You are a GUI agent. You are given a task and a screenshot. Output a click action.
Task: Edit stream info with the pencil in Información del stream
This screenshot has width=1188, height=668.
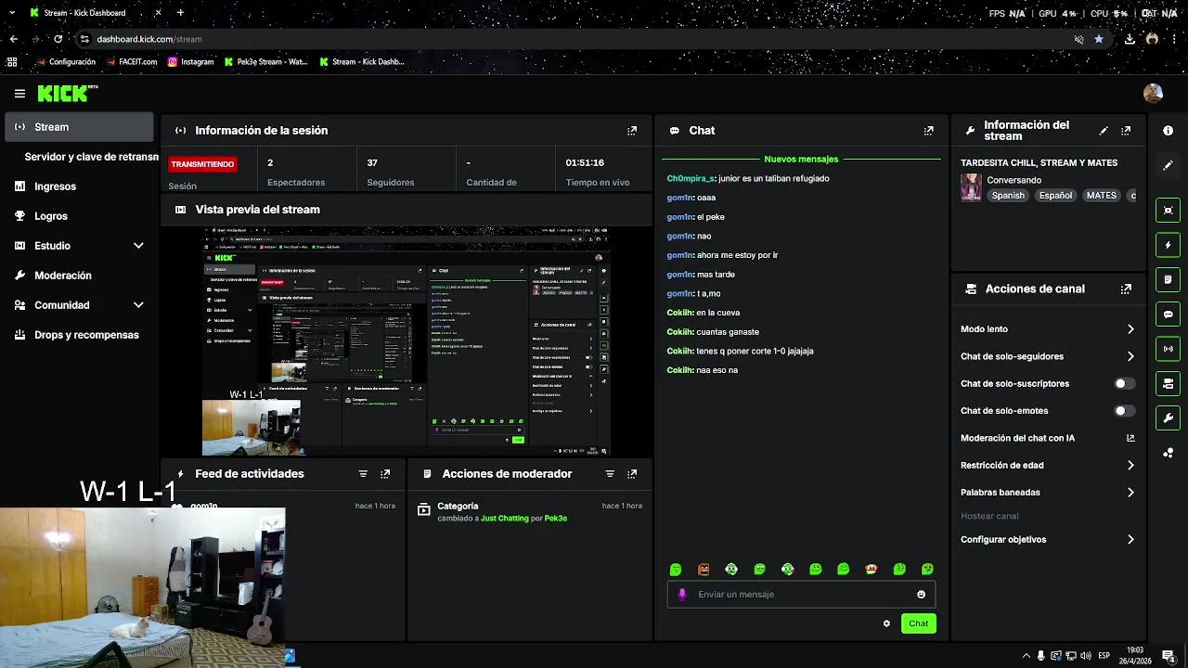(1104, 131)
